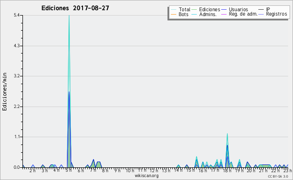293x180 pixels.
Task: Select the "Admins." legend label
Action: click(x=208, y=14)
